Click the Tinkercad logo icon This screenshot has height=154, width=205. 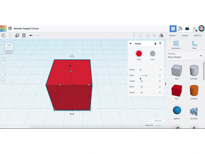point(3,28)
